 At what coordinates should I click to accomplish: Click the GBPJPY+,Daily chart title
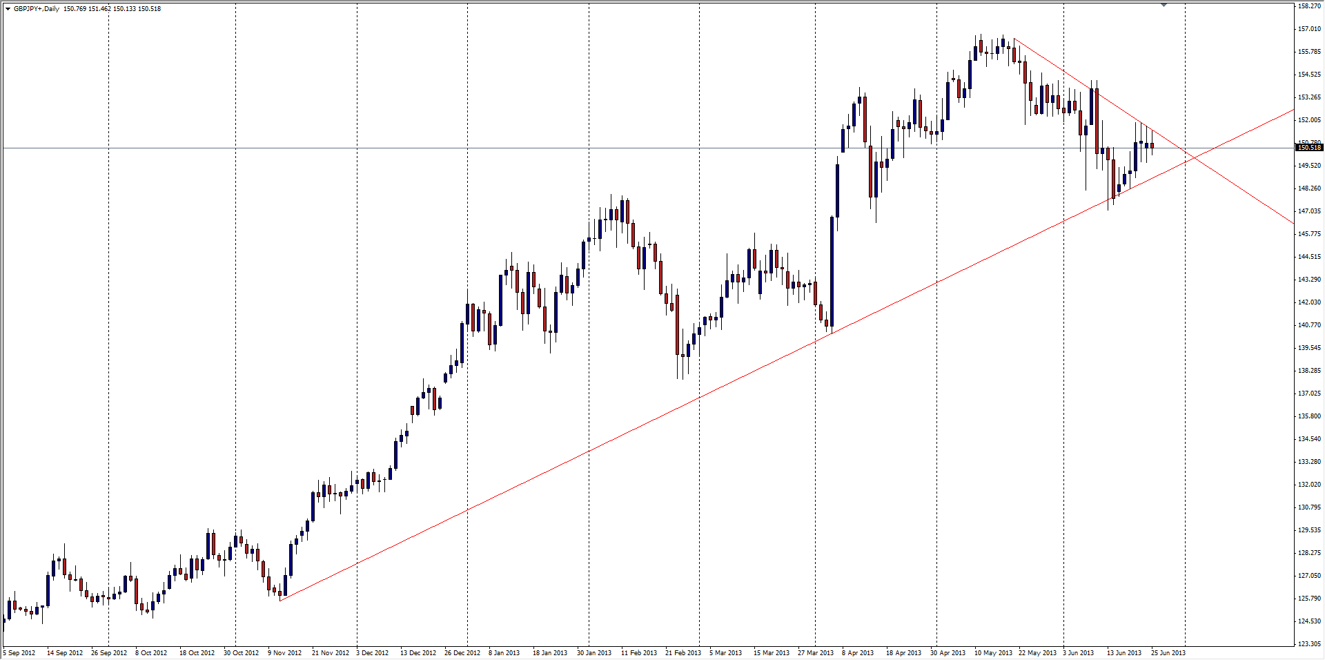coord(37,9)
